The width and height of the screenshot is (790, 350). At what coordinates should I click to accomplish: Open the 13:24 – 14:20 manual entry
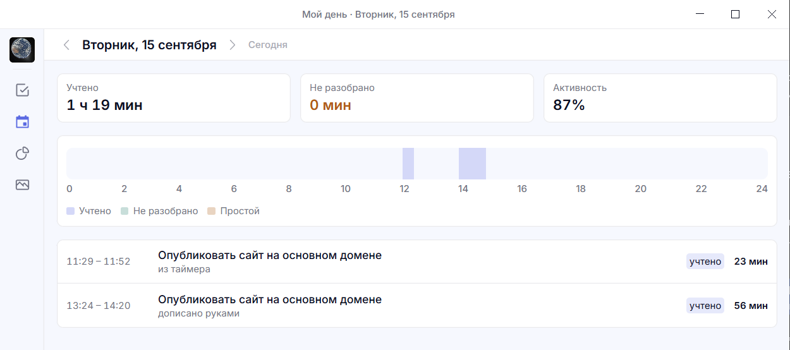pyautogui.click(x=417, y=306)
